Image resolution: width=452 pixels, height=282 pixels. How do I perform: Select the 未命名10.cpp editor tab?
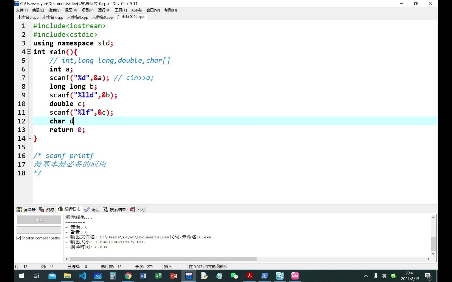click(131, 17)
